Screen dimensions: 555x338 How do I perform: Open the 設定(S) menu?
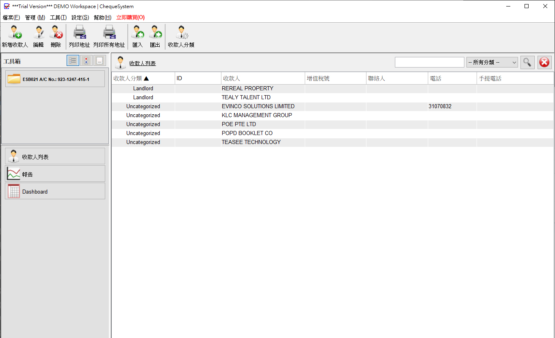click(x=80, y=17)
